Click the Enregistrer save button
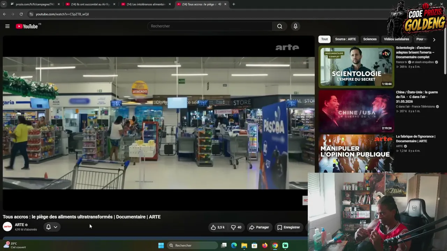The width and height of the screenshot is (447, 251). (x=288, y=227)
